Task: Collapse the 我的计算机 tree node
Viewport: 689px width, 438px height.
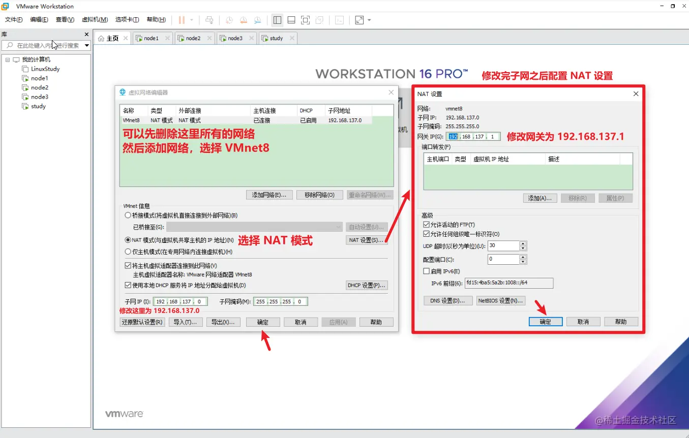Action: (x=8, y=59)
